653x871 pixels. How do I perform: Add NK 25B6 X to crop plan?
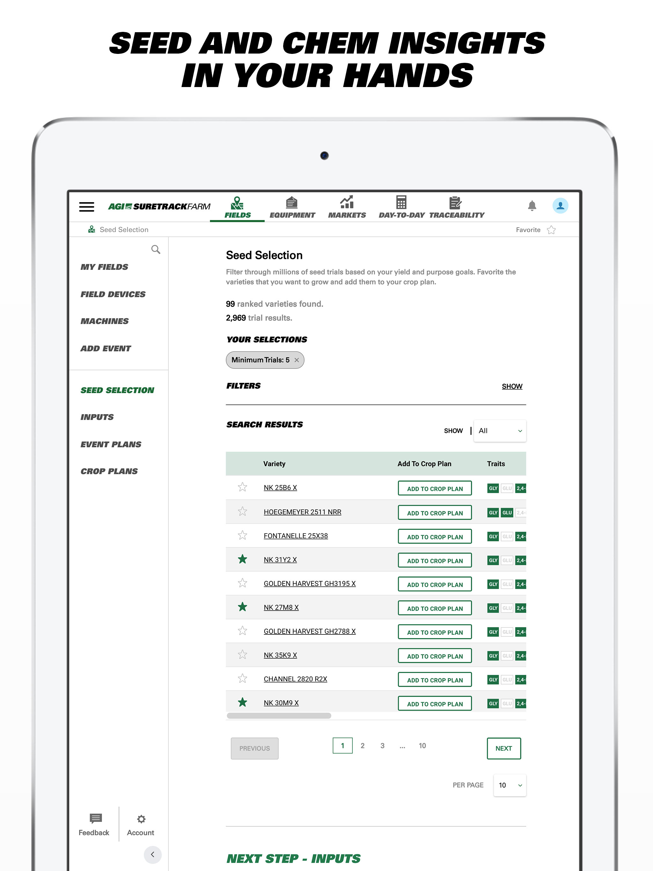pos(435,488)
